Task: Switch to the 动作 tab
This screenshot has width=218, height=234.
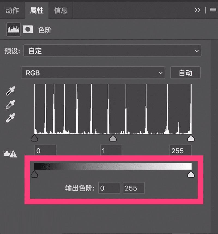Action: point(12,10)
